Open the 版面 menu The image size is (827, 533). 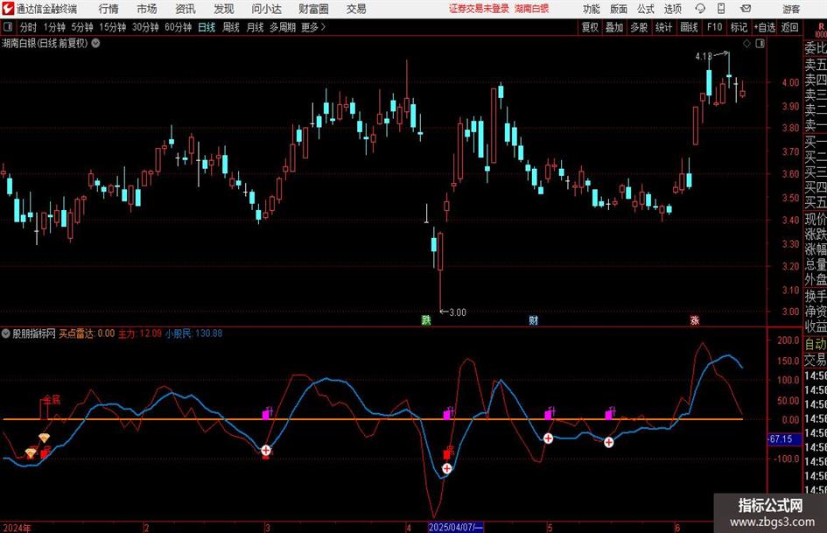click(619, 9)
